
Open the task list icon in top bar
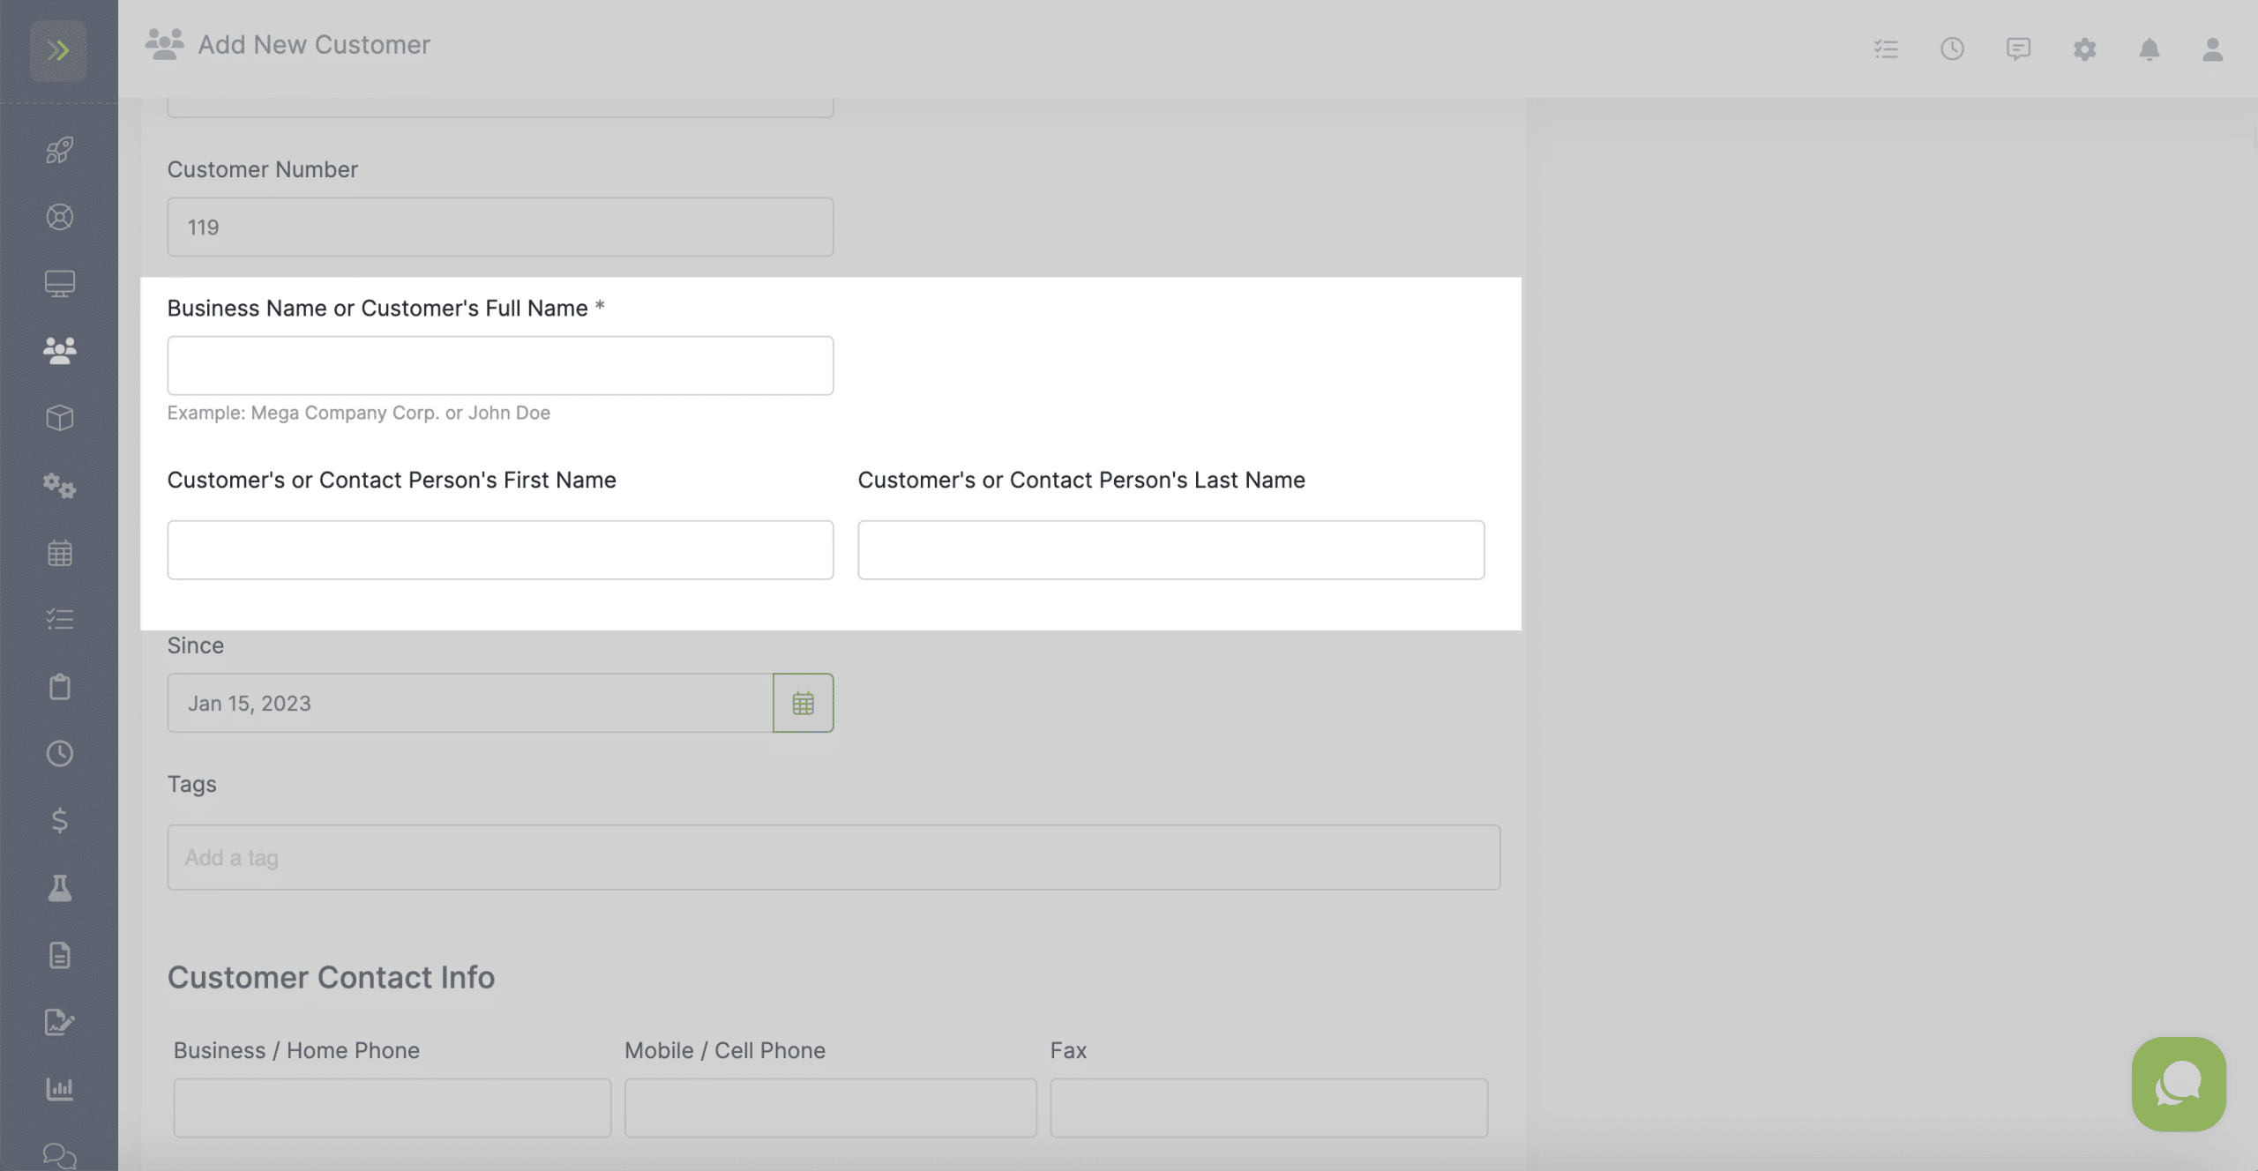(x=1886, y=48)
